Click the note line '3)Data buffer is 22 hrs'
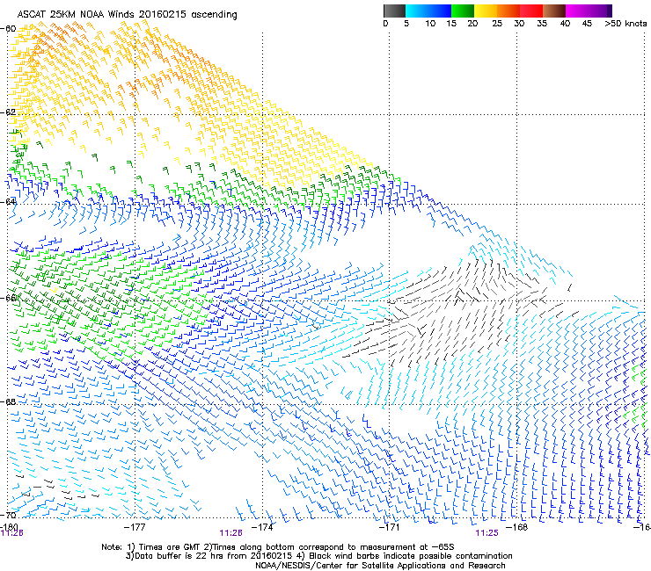Image resolution: width=651 pixels, height=571 pixels. pyautogui.click(x=318, y=556)
